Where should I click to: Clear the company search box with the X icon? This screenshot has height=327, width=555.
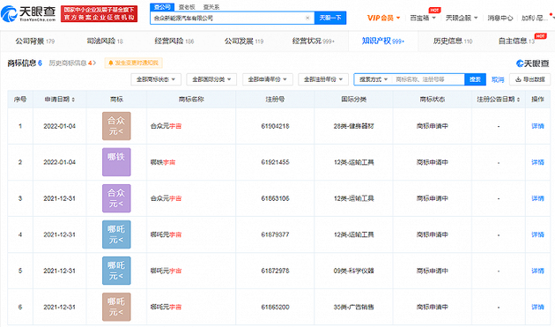point(307,18)
